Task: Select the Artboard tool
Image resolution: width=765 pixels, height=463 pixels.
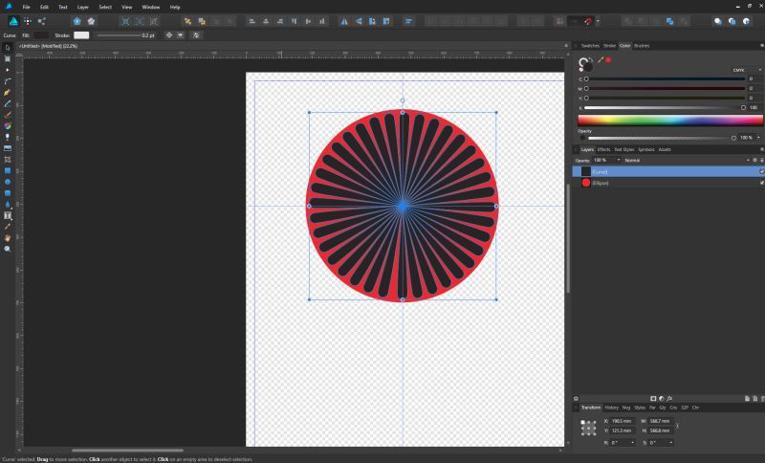Action: point(8,59)
